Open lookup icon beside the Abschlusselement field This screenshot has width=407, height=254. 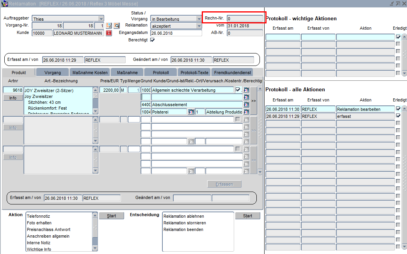tap(246, 105)
